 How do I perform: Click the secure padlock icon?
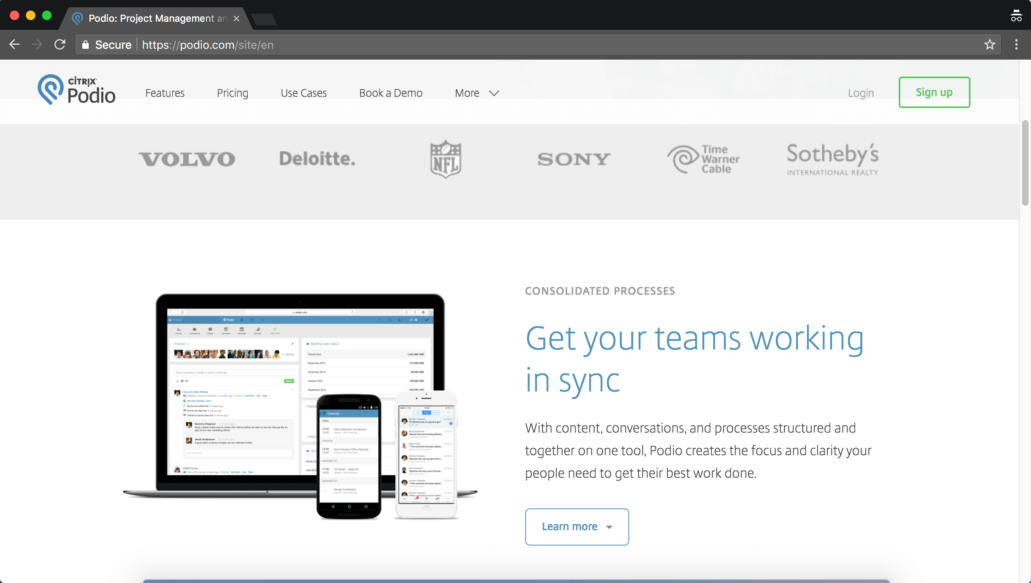pyautogui.click(x=85, y=45)
